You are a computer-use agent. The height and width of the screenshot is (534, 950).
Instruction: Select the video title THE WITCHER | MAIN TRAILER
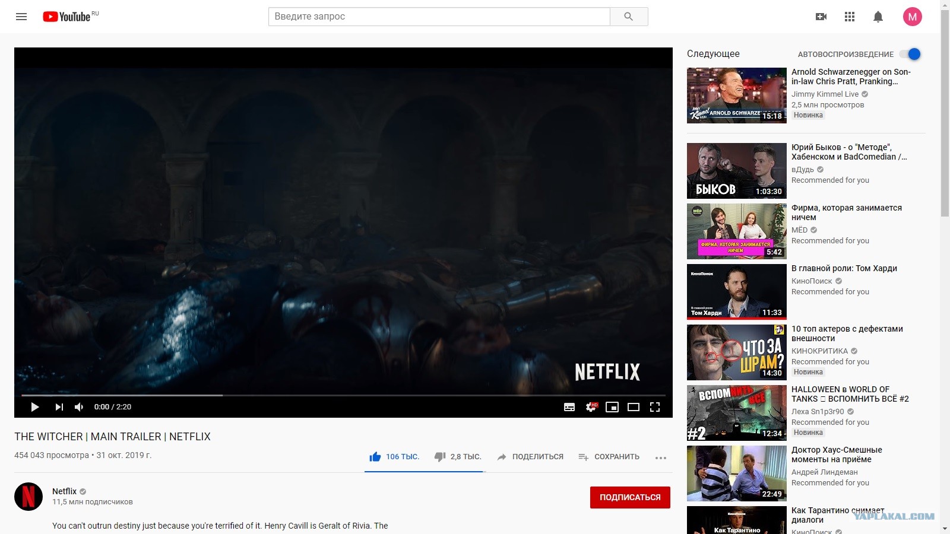113,437
